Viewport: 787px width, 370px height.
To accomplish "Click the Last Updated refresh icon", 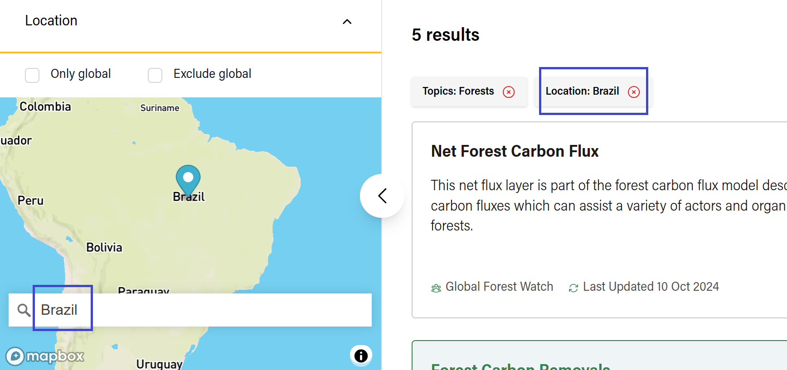I will coord(573,288).
